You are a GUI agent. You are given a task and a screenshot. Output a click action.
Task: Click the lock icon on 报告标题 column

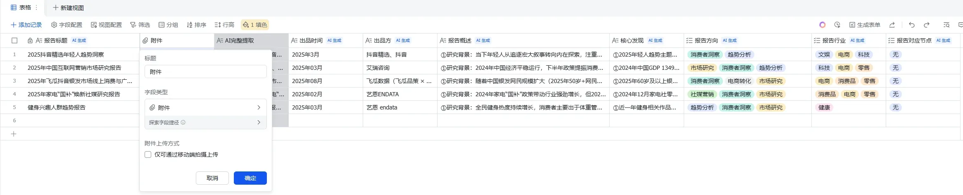30,40
